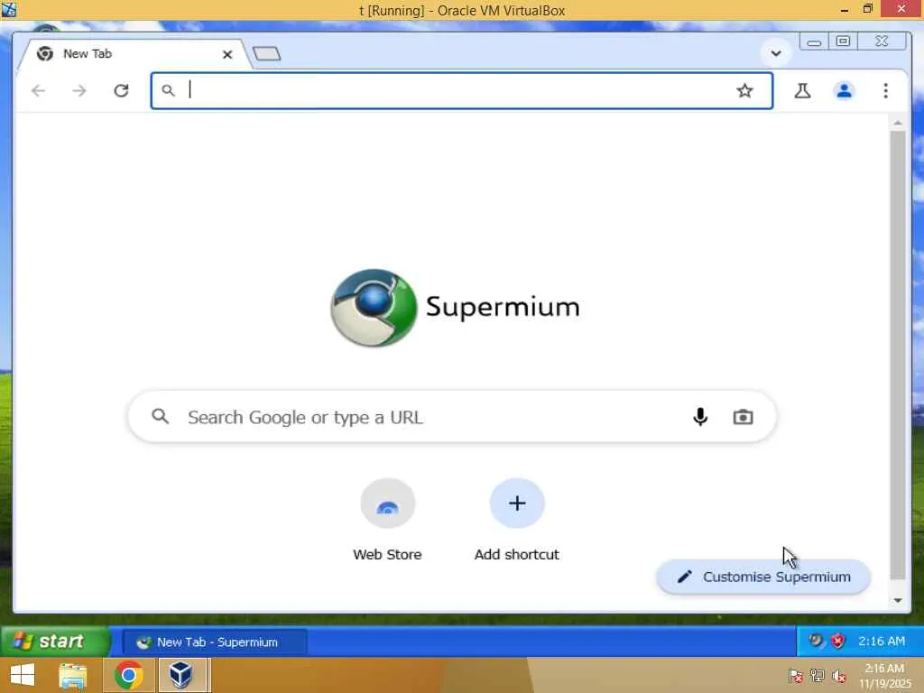This screenshot has width=924, height=693.
Task: Click the VirtualBox title bar icon
Action: tap(9, 9)
